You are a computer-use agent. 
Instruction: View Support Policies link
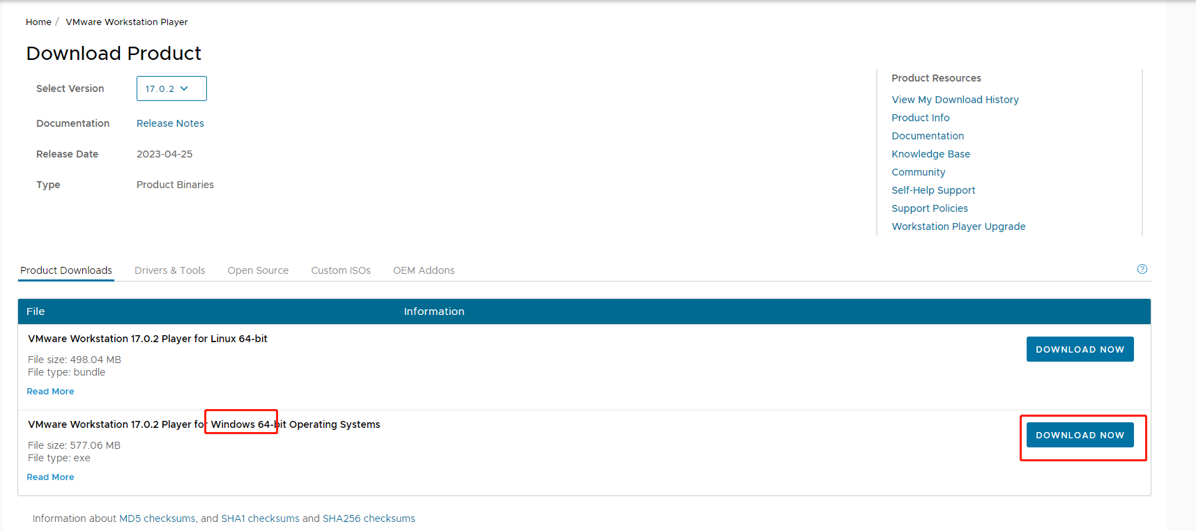click(x=930, y=208)
